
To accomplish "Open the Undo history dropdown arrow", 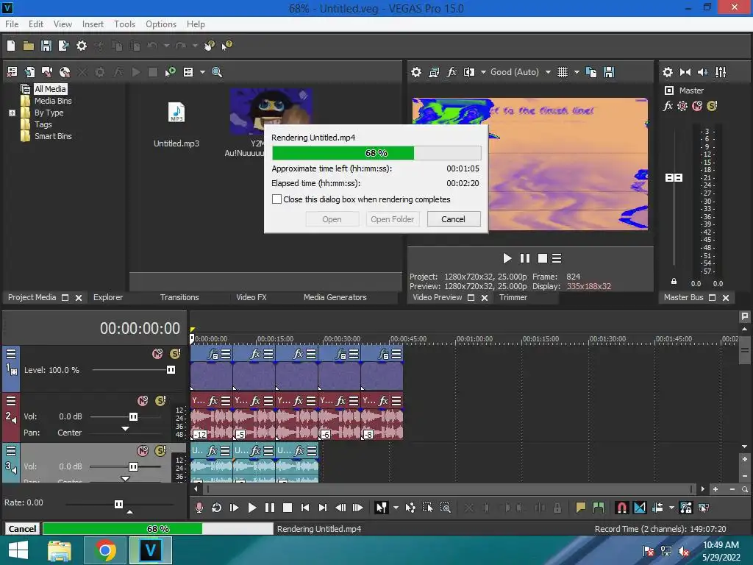I will (166, 46).
